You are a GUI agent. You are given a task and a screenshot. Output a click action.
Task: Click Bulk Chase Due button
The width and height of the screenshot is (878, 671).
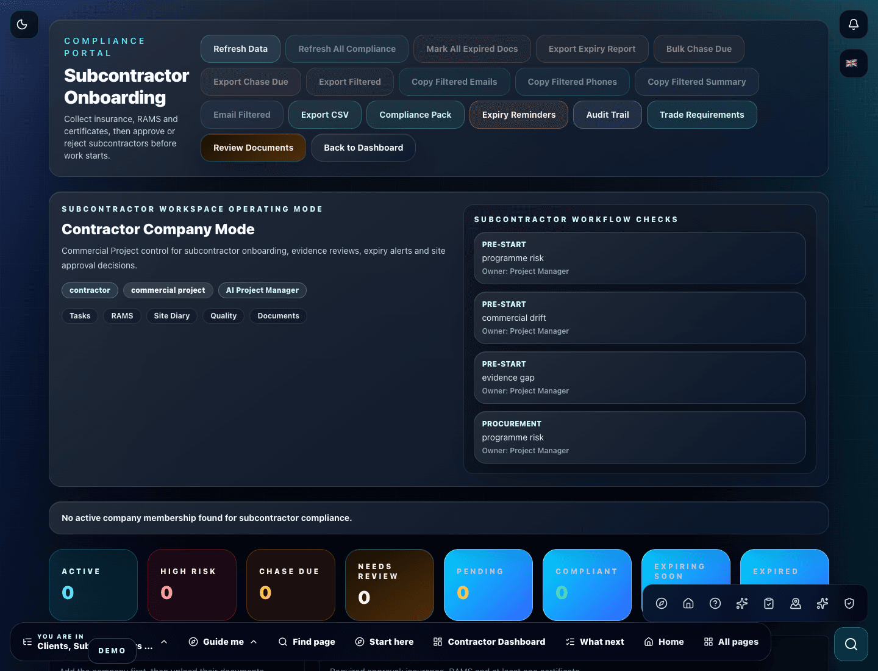699,49
